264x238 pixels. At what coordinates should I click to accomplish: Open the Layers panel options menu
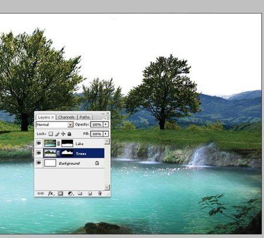106,118
